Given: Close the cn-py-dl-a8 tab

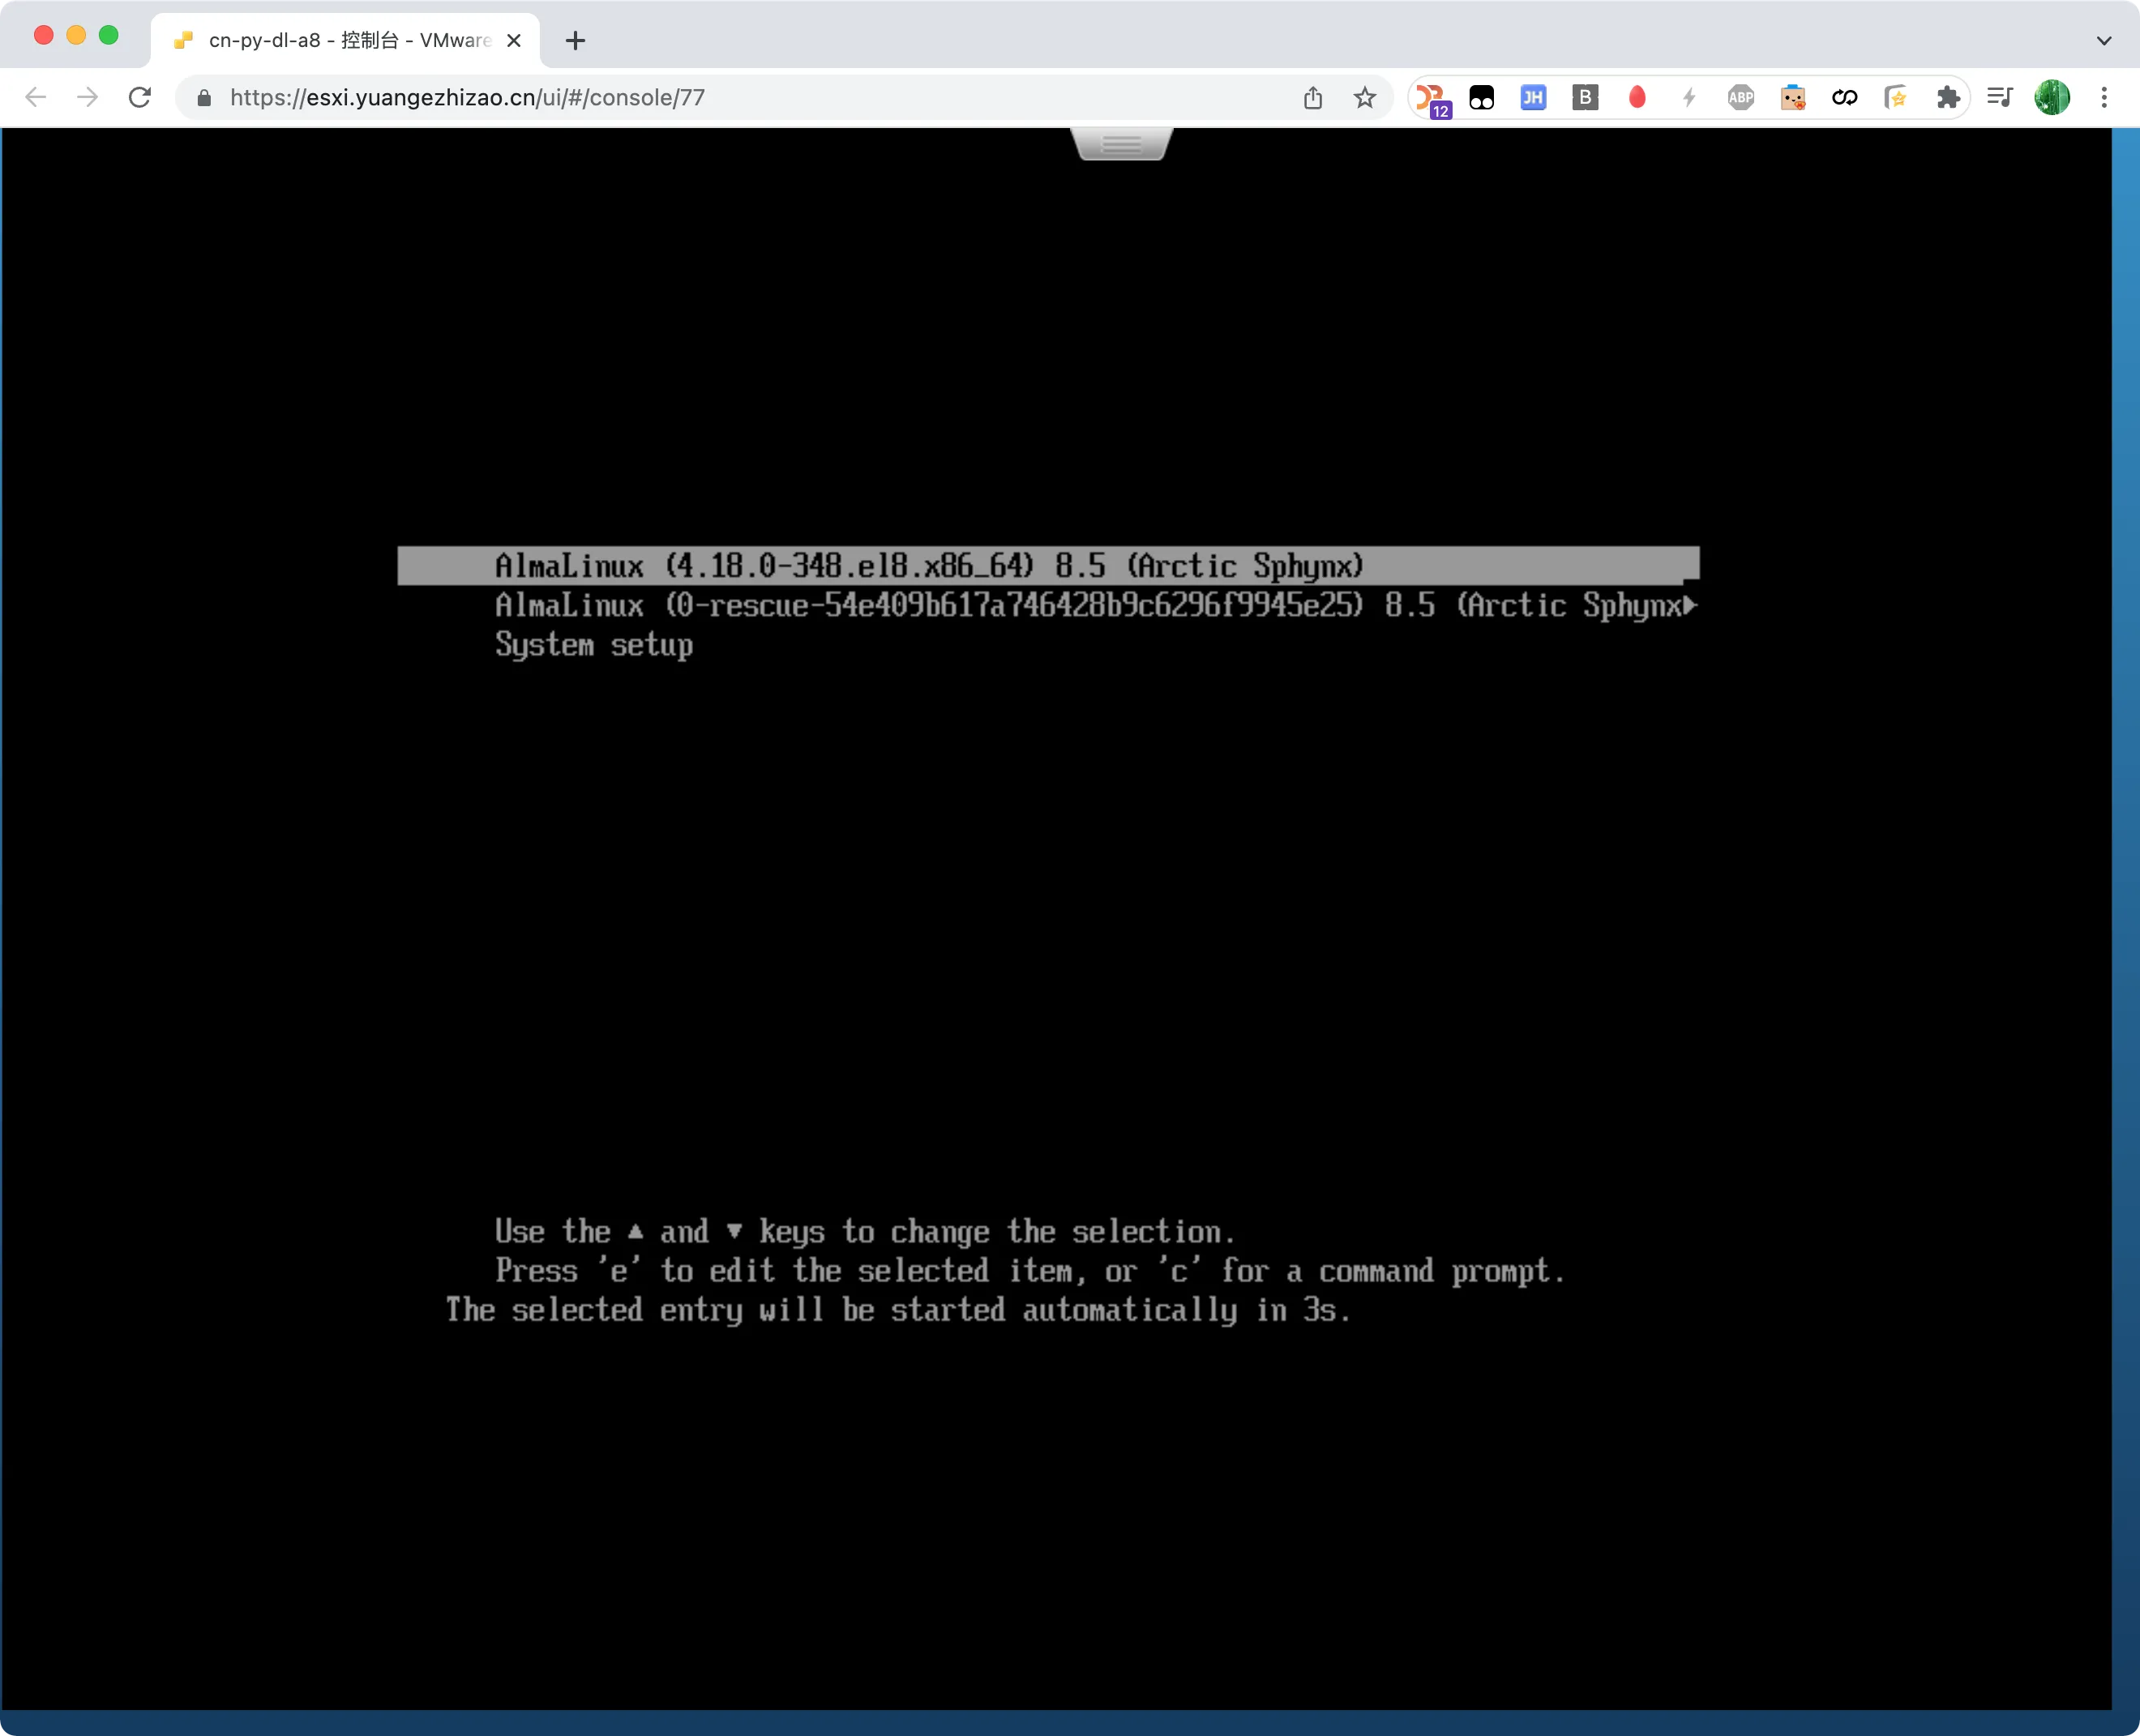Looking at the screenshot, I should pos(514,41).
